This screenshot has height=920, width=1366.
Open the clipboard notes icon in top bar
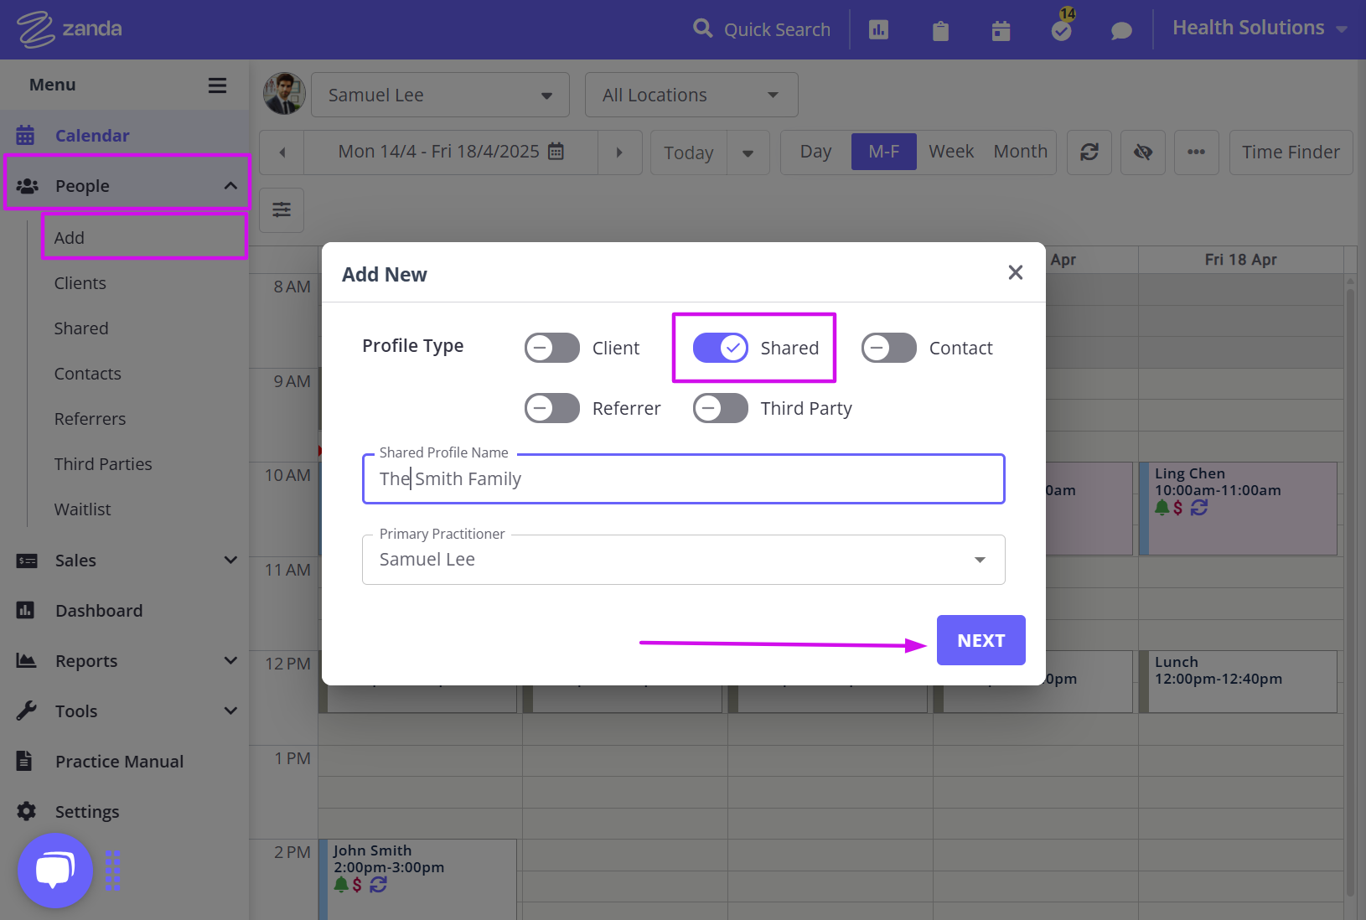(939, 29)
